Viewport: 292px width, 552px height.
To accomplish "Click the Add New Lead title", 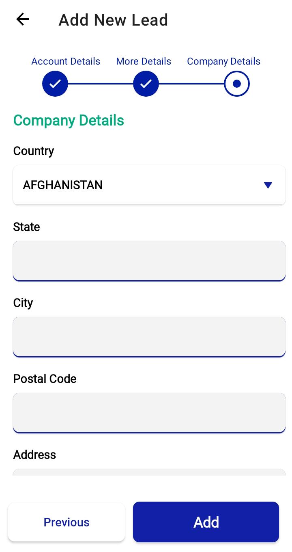I will click(x=113, y=20).
